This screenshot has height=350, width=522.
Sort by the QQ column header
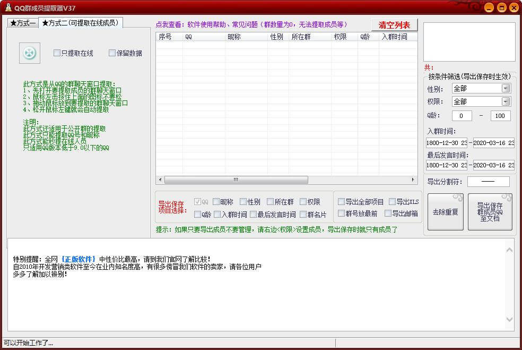[204, 37]
